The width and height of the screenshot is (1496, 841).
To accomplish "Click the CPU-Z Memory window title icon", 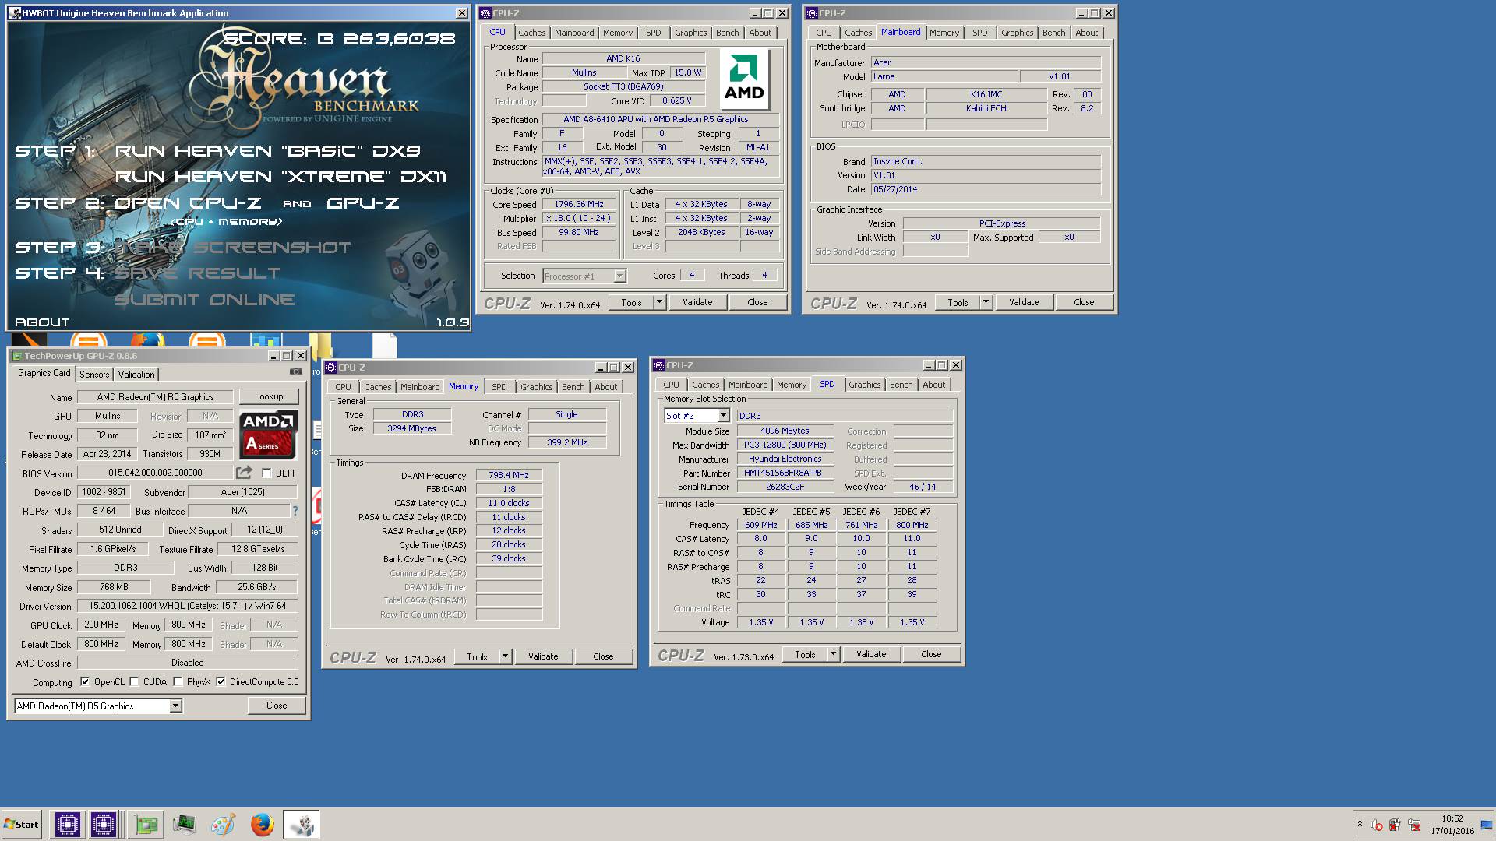I will click(x=331, y=368).
